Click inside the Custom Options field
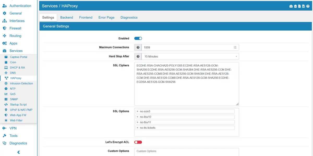Viewport: 313px width, 156px height. (x=186, y=151)
